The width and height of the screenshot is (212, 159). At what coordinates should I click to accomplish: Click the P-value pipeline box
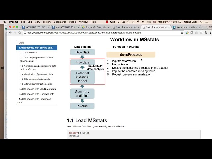[x=82, y=106]
